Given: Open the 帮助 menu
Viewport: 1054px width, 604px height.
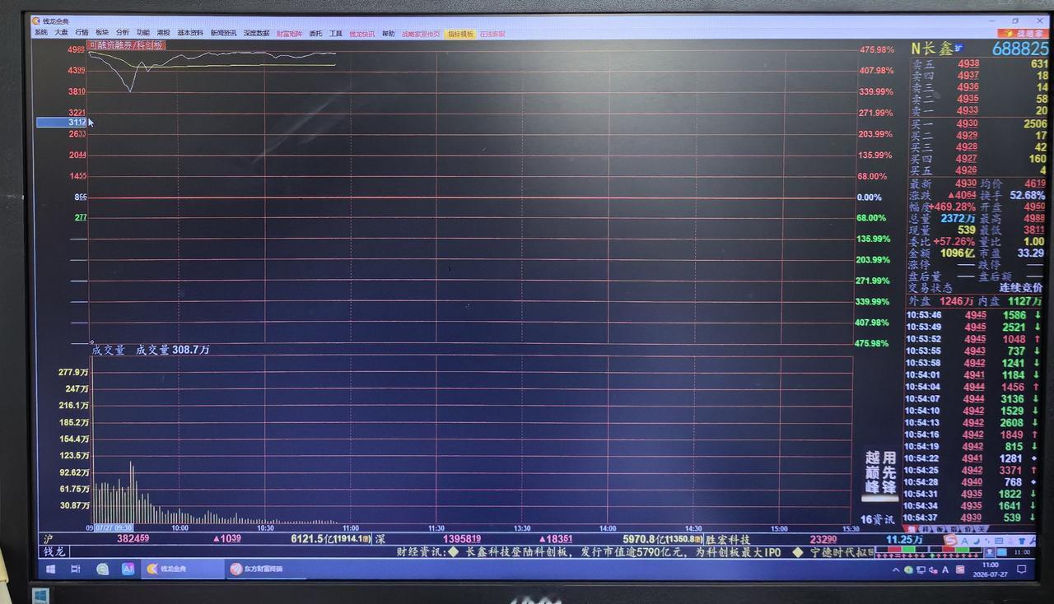Looking at the screenshot, I should point(389,35).
